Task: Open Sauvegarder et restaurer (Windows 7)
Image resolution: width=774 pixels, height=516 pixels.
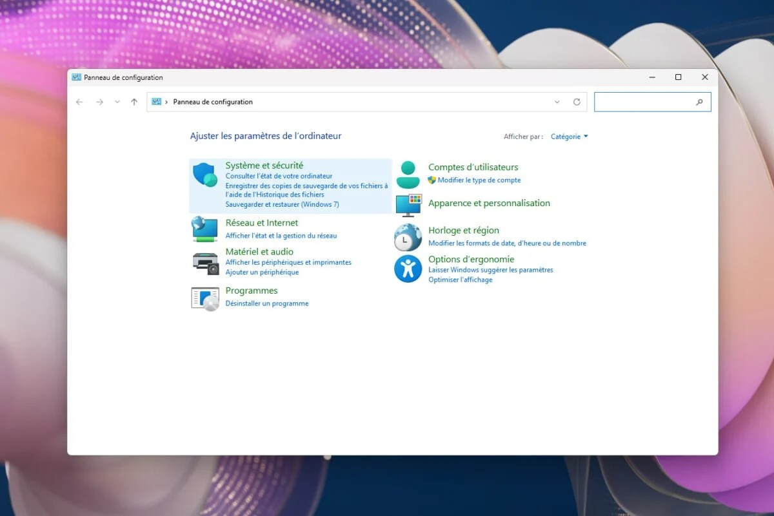Action: pyautogui.click(x=282, y=204)
